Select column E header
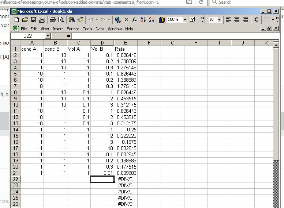The width and height of the screenshot is (284, 208). point(126,43)
